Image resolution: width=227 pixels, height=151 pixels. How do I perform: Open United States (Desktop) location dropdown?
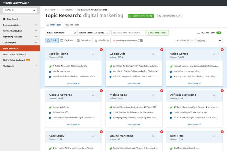point(94,33)
